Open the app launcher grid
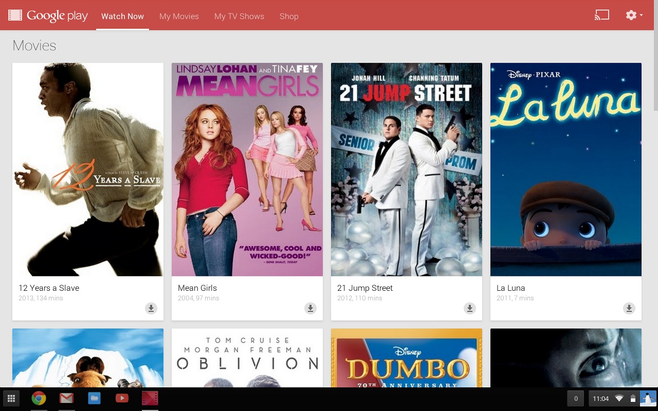The width and height of the screenshot is (658, 411). [11, 399]
